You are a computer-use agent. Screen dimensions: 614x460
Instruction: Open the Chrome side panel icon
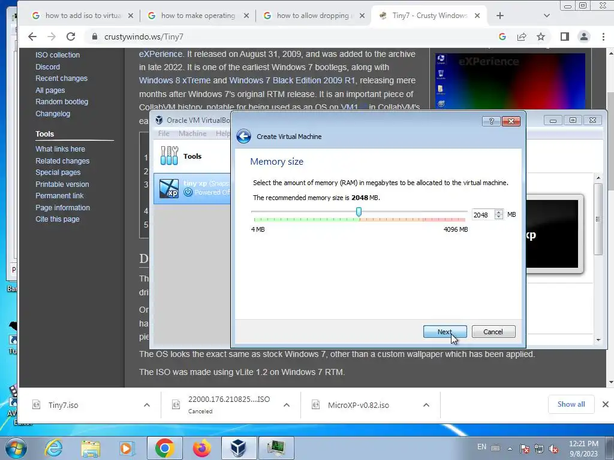(564, 37)
